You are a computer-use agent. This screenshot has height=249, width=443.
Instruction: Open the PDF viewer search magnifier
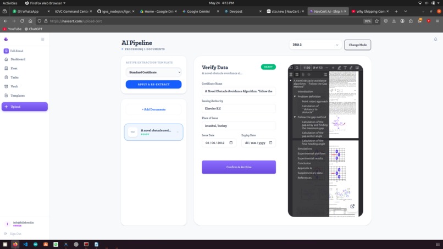tap(297, 68)
